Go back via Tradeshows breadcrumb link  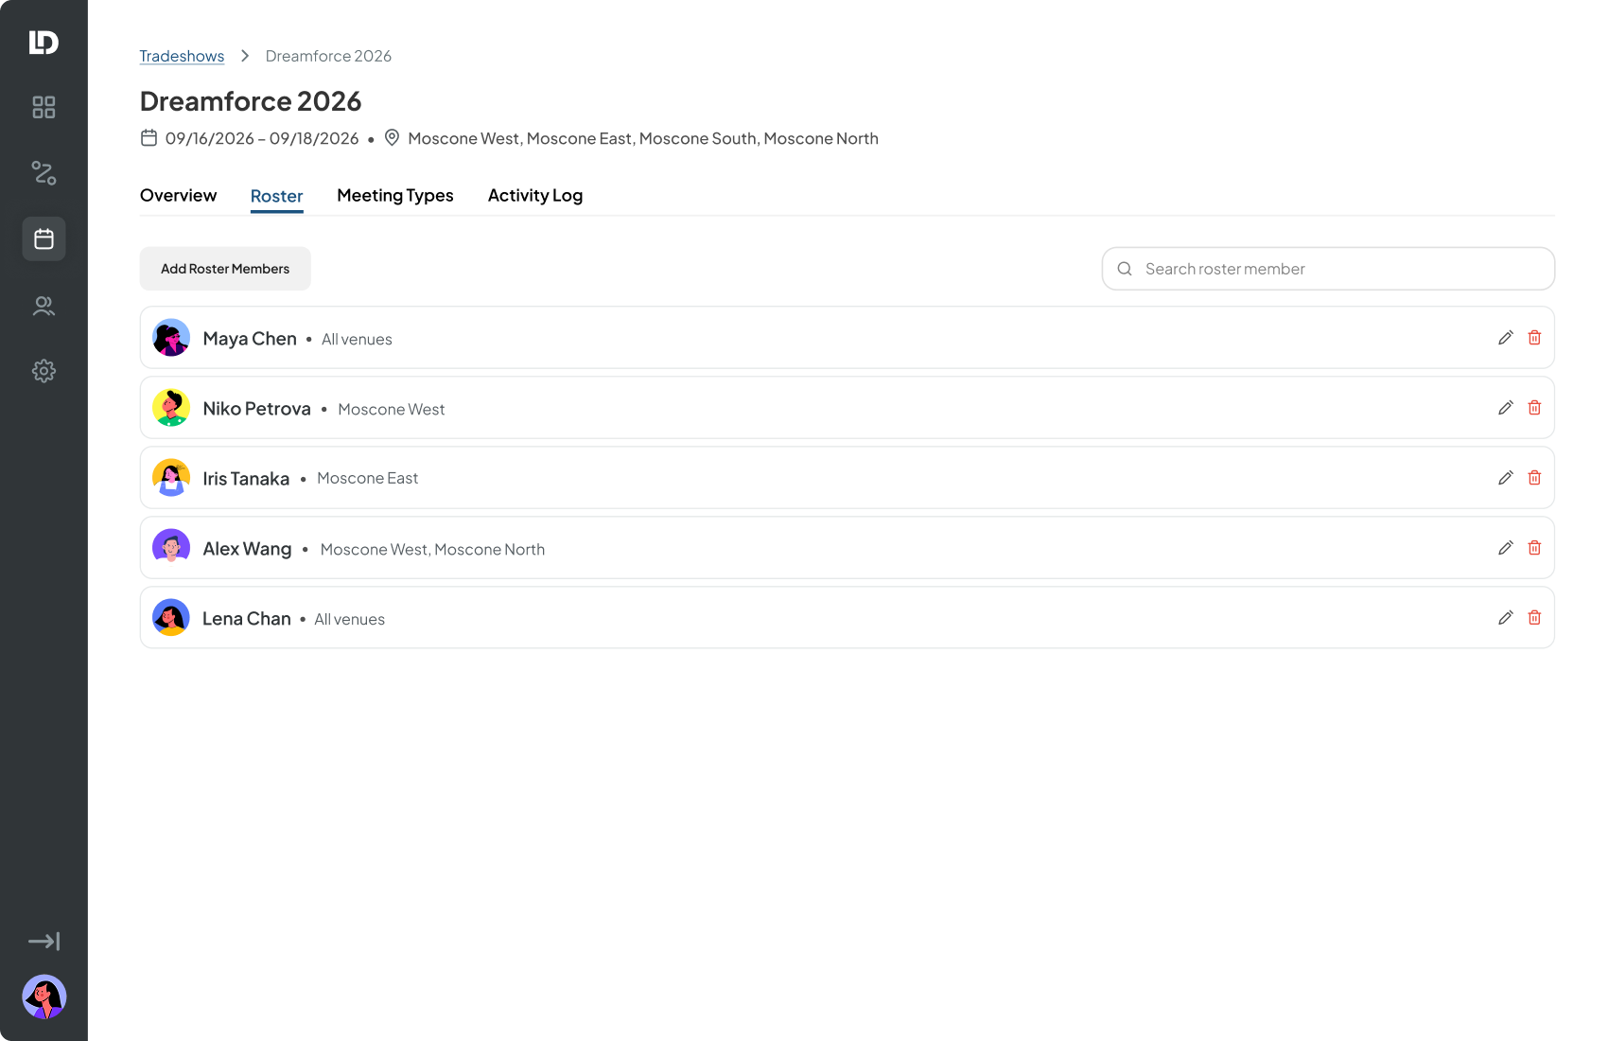[182, 56]
